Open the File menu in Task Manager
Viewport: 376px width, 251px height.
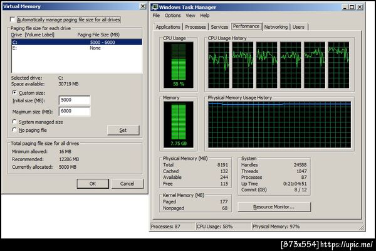(x=156, y=15)
